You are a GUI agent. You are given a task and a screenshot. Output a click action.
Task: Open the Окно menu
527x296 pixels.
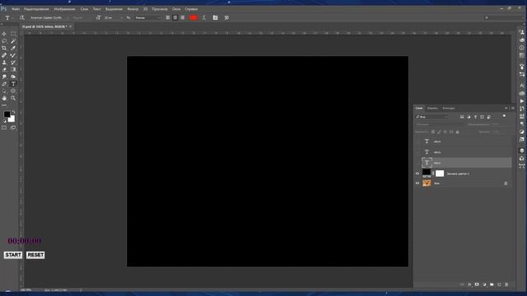click(176, 9)
